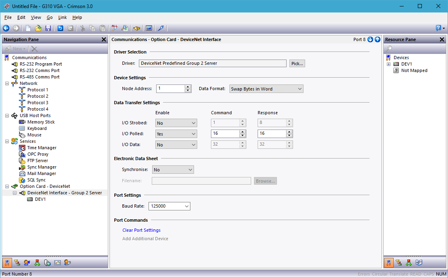Screen dimensions: 448x278
Task: Click the Copy toolbar icon
Action: [92, 28]
